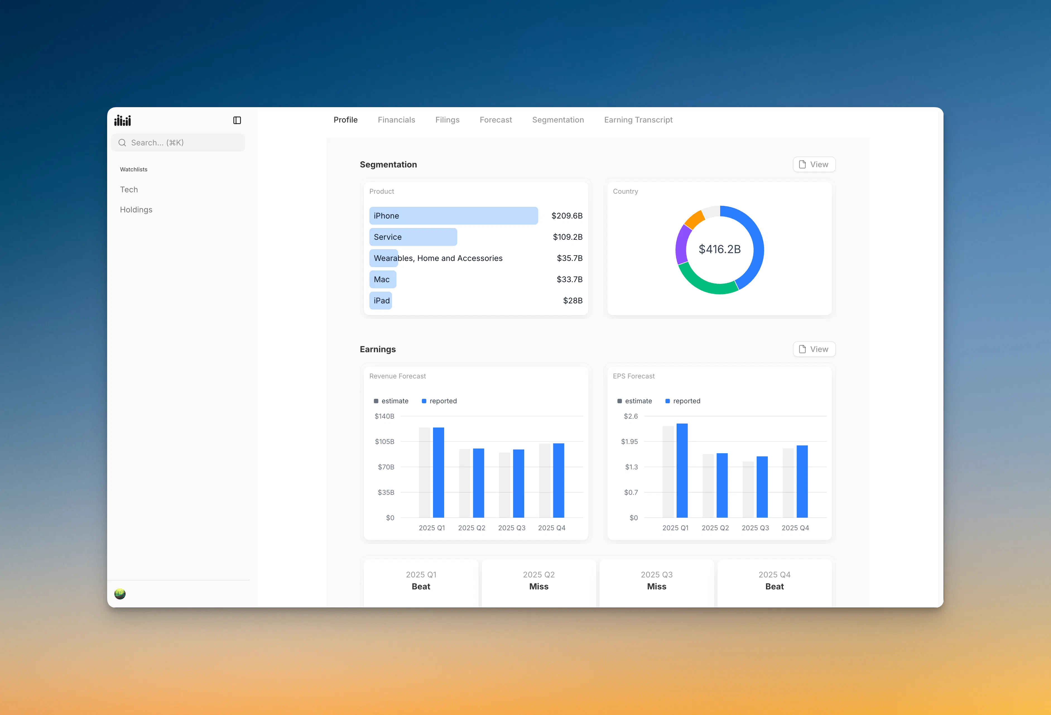
Task: Click the Country card label
Action: click(626, 191)
